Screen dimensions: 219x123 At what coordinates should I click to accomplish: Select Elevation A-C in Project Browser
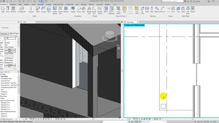(x=5, y=107)
